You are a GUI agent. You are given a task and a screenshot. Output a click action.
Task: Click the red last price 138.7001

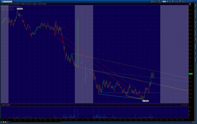[189, 2]
